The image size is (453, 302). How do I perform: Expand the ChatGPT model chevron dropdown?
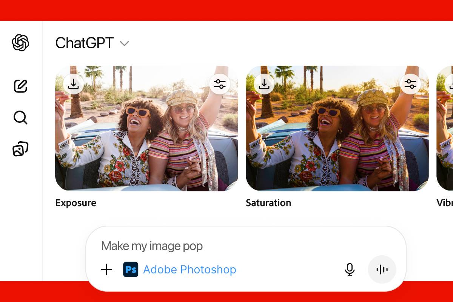pos(124,43)
